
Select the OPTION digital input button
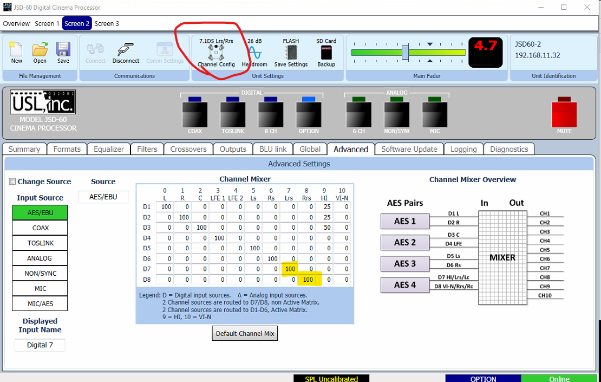[309, 114]
